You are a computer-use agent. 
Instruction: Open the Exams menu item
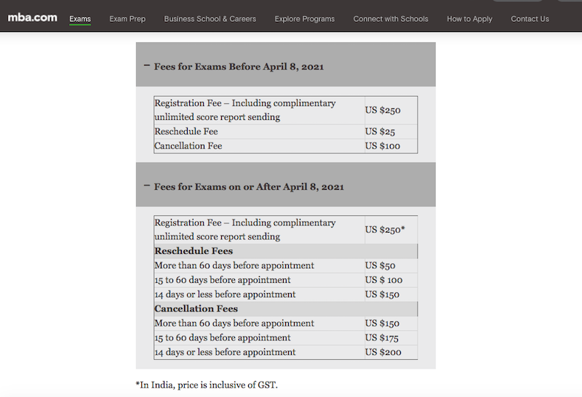pyautogui.click(x=80, y=19)
